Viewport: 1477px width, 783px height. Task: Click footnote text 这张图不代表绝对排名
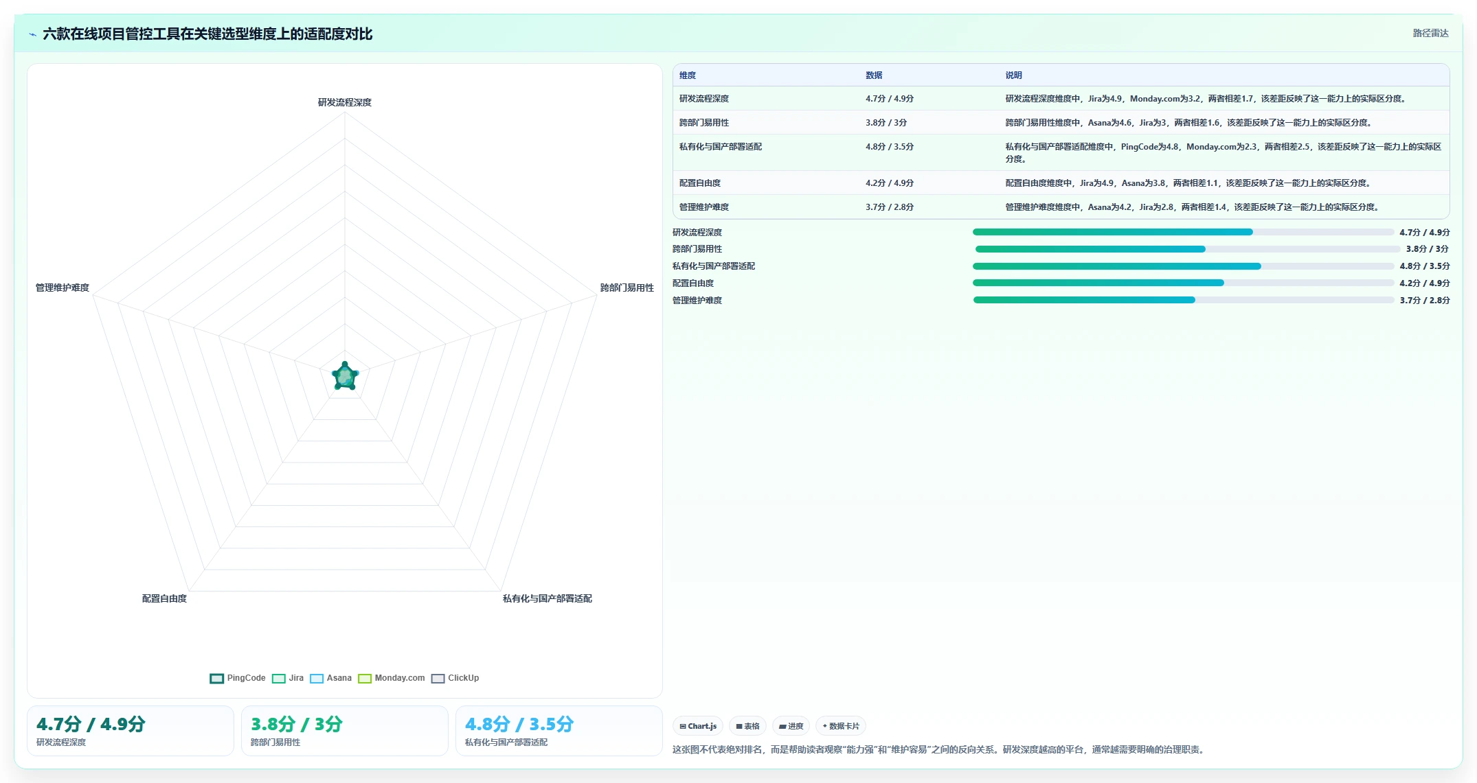939,749
